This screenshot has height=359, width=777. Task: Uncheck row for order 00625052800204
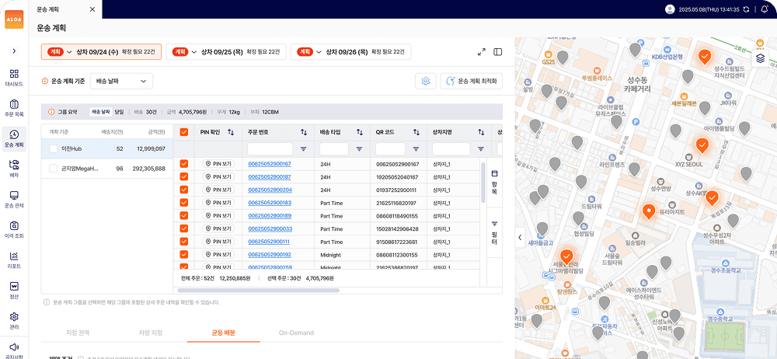click(x=184, y=190)
